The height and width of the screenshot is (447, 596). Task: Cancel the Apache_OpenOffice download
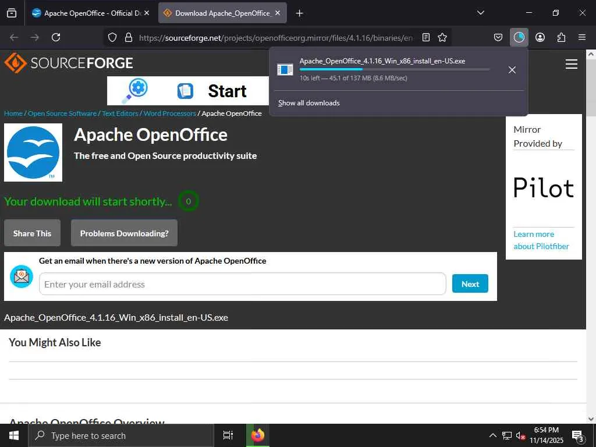[x=512, y=70]
